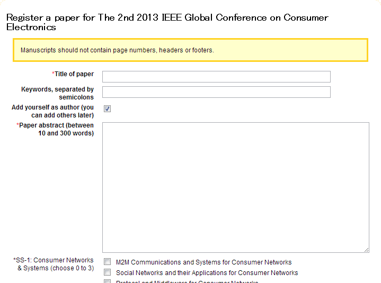Click the 'Title of paper' label
This screenshot has height=283, width=381.
73,74
